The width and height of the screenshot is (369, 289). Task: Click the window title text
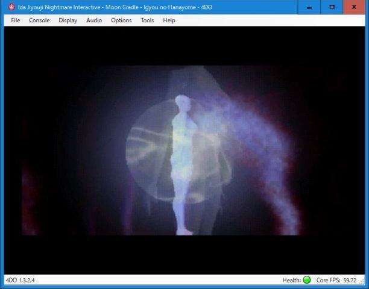(115, 7)
